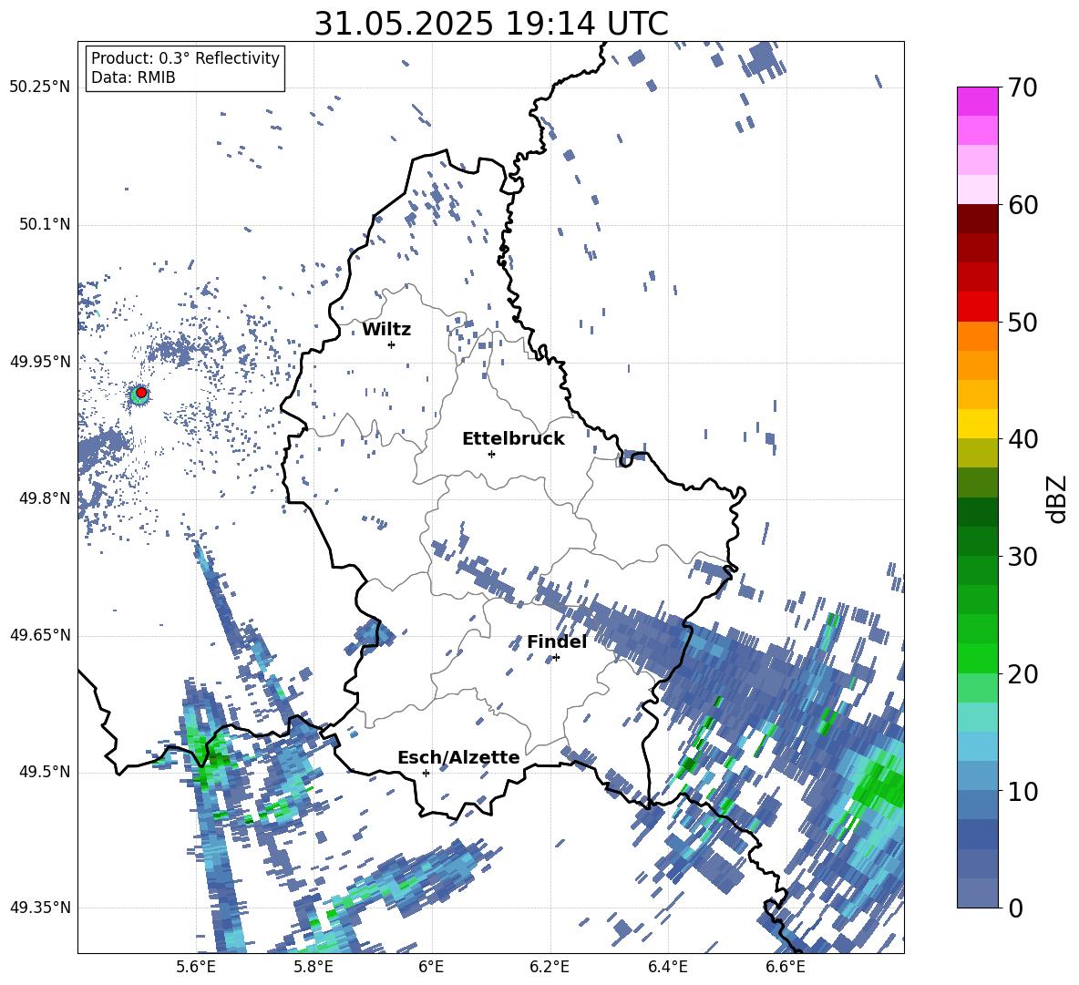Click the Esch/Alzette location cross marker
The height and width of the screenshot is (985, 1079).
(426, 773)
